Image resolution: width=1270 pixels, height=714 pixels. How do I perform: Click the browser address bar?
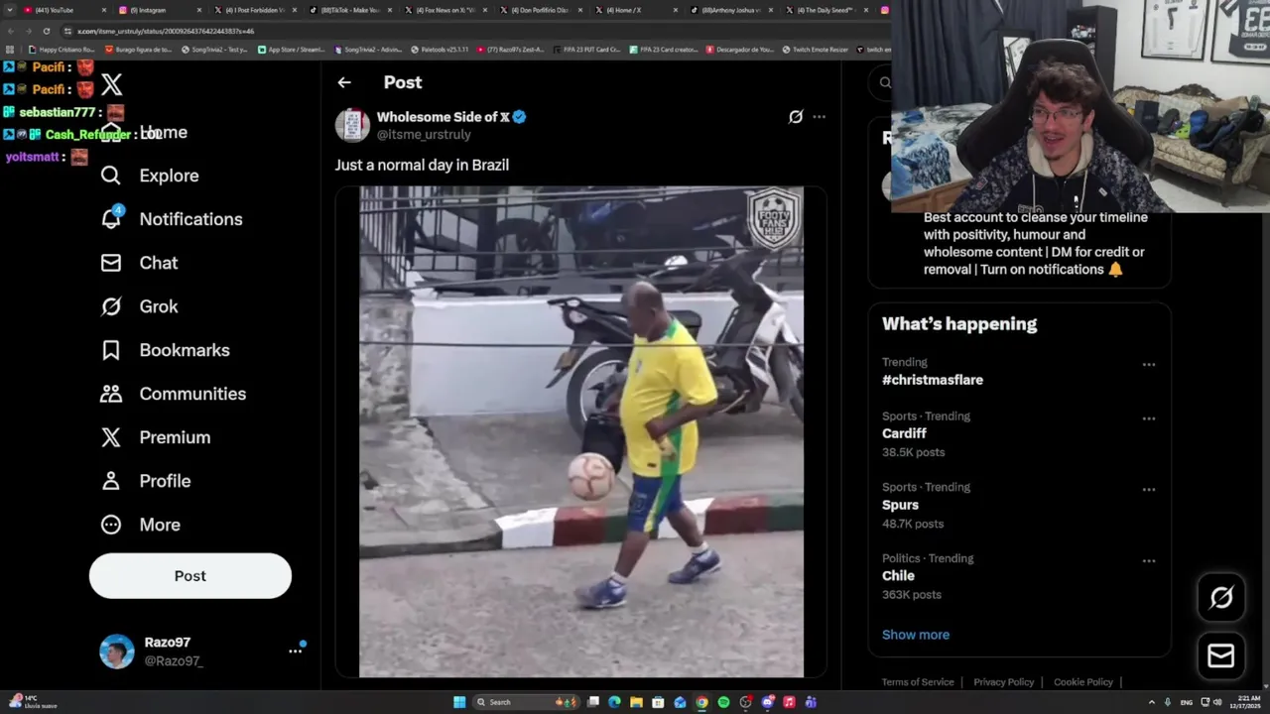(476, 31)
